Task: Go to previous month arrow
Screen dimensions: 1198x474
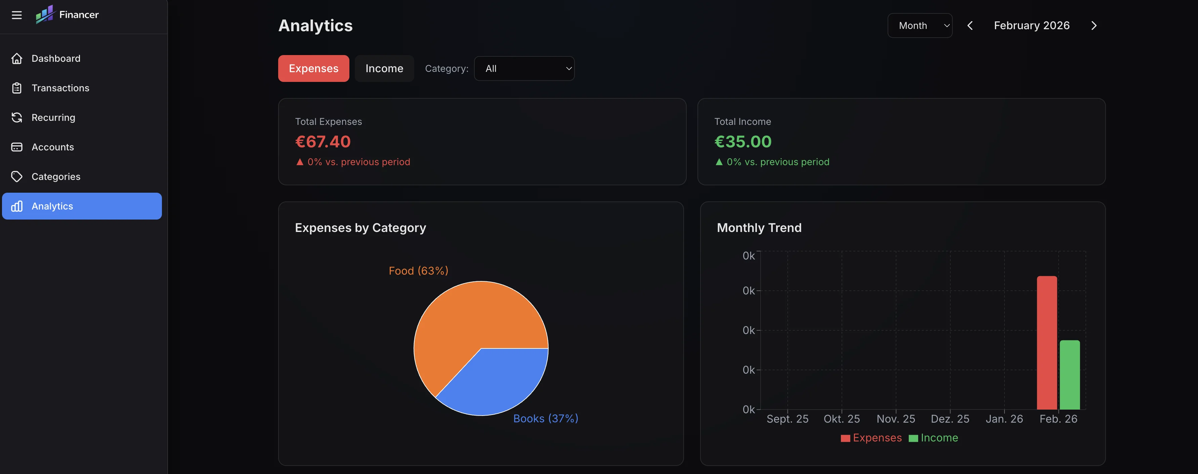Action: tap(970, 26)
